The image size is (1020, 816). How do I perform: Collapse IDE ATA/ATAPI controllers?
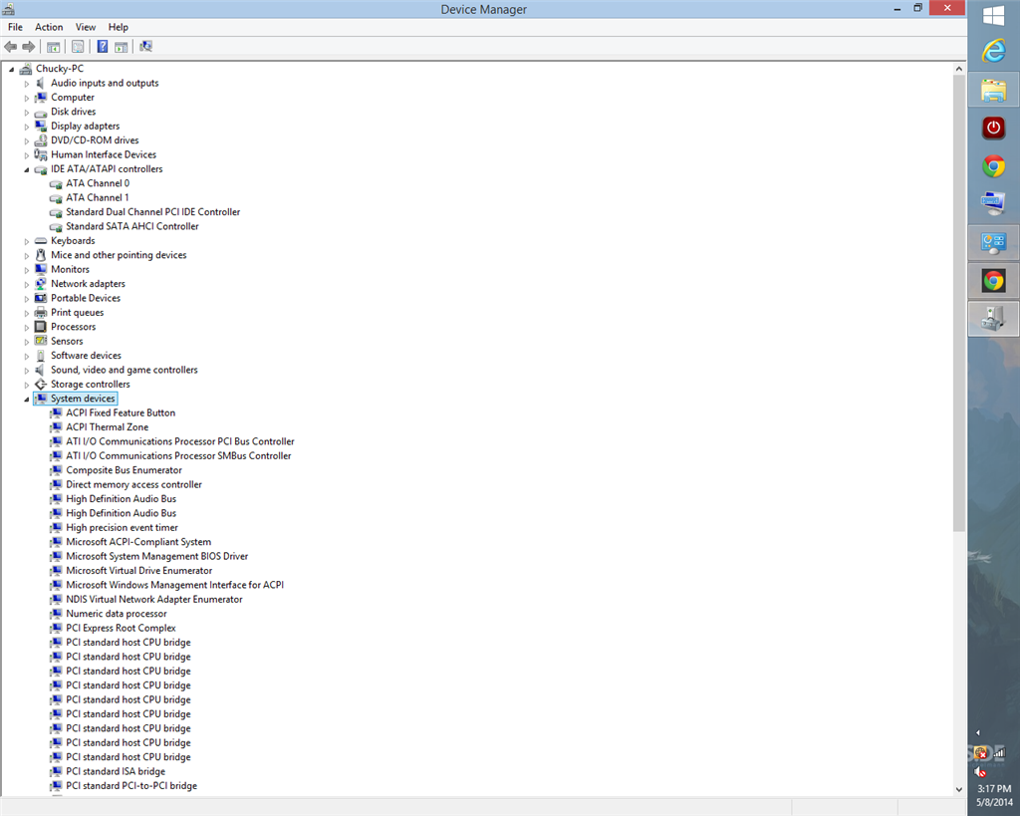pos(27,169)
